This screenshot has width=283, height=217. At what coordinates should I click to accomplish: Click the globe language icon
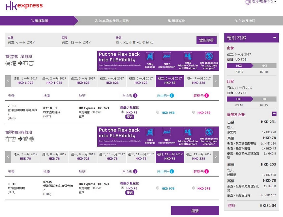point(248,2)
